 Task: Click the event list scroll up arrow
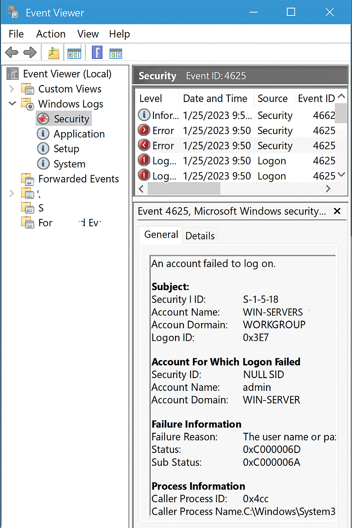pos(341,96)
